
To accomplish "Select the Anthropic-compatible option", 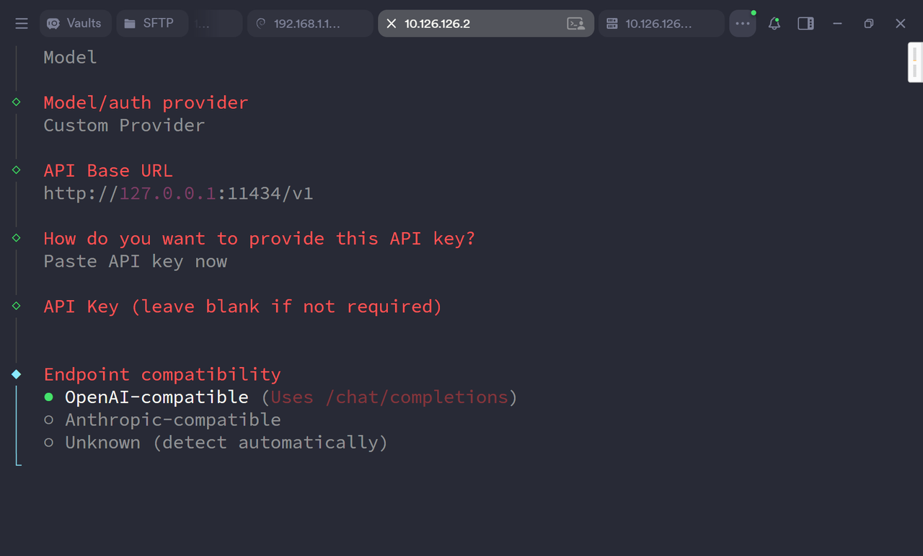I will coord(173,419).
